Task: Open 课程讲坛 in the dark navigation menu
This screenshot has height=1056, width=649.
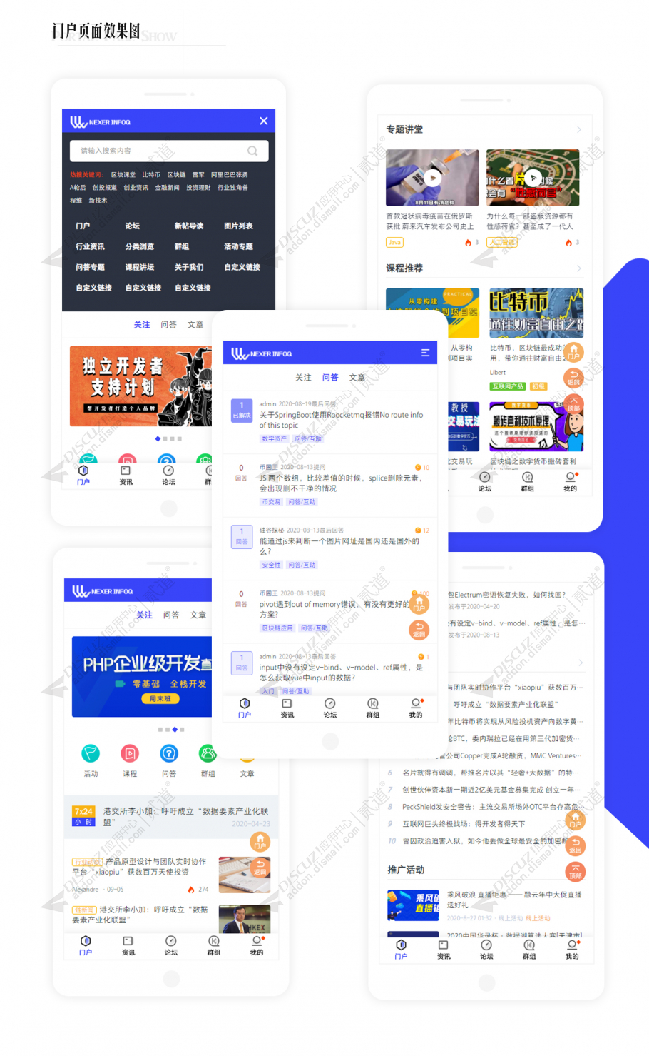Action: coord(140,267)
